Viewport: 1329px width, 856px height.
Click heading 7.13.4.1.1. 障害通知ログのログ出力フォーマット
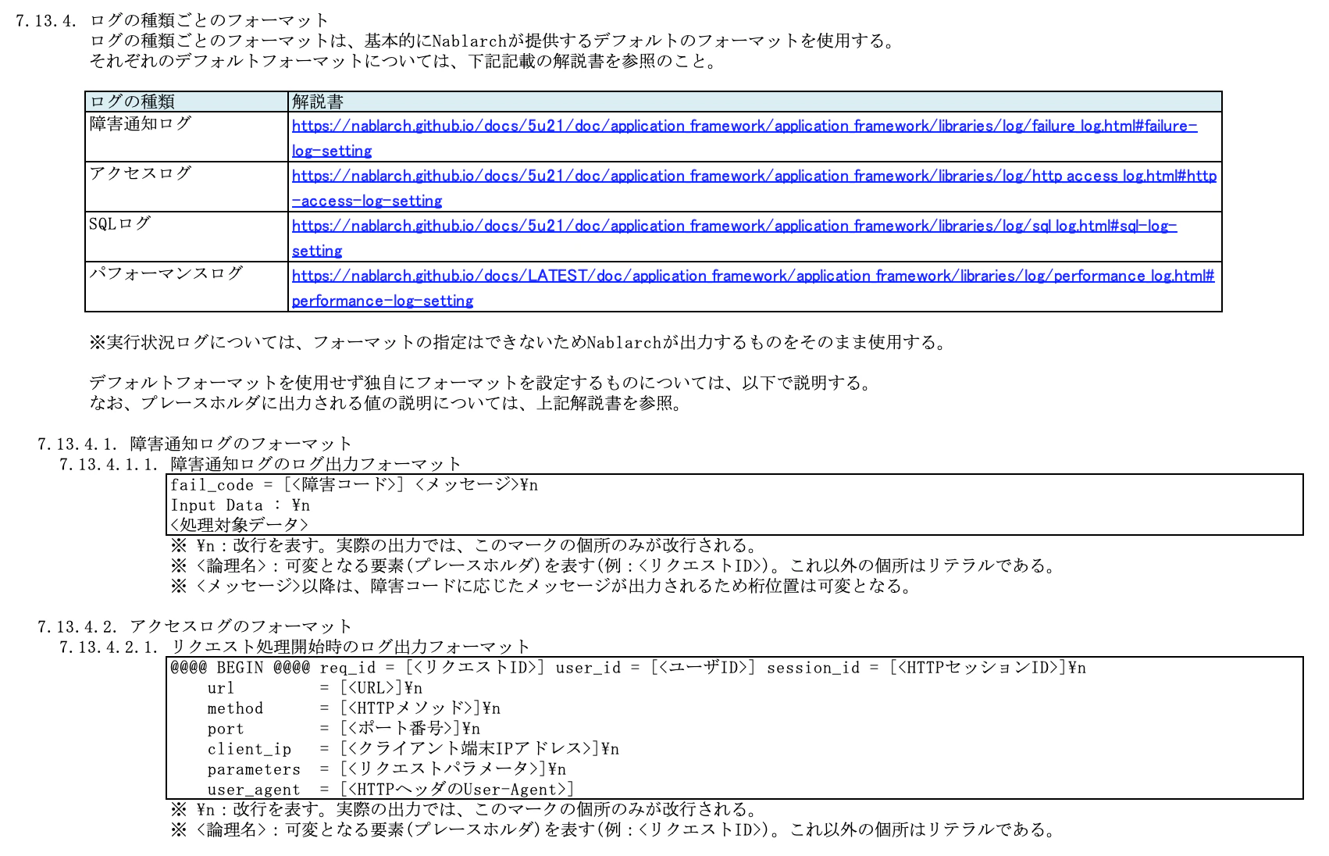pyautogui.click(x=260, y=465)
